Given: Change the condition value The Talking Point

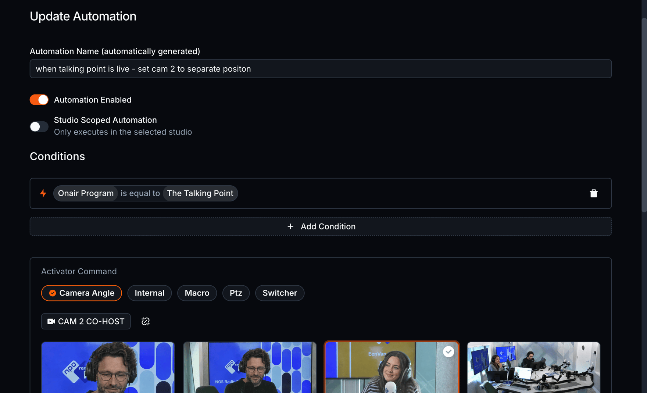Looking at the screenshot, I should 200,193.
